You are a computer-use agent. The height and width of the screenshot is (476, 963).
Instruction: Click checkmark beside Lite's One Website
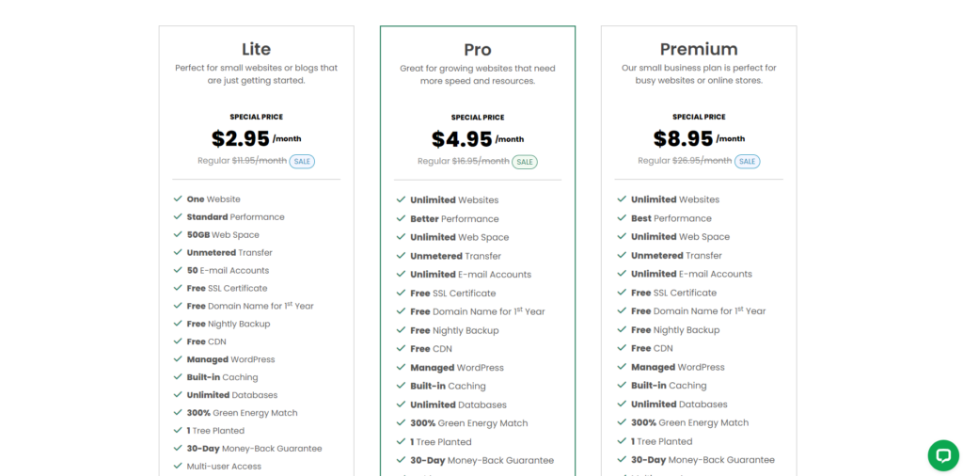point(178,199)
